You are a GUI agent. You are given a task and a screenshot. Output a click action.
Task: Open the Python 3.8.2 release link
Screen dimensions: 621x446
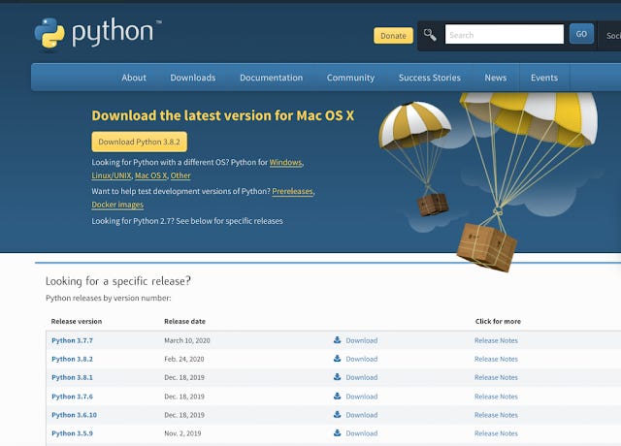point(72,359)
